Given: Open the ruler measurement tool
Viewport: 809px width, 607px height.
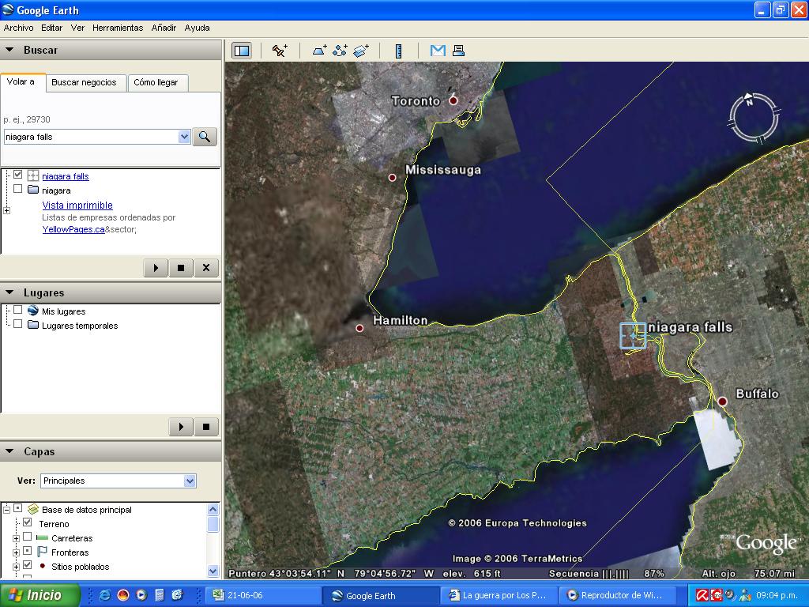Looking at the screenshot, I should click(398, 51).
